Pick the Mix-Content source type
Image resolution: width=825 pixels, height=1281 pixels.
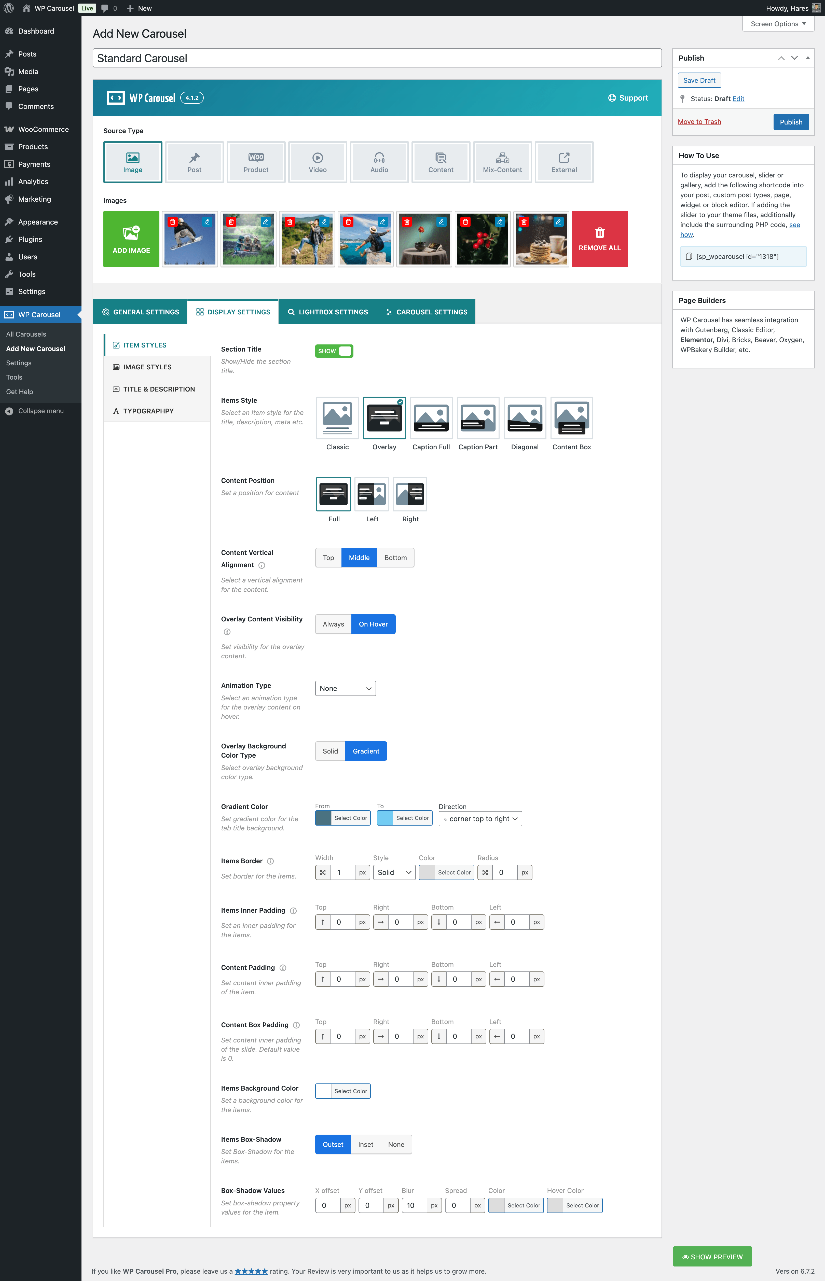click(x=502, y=162)
